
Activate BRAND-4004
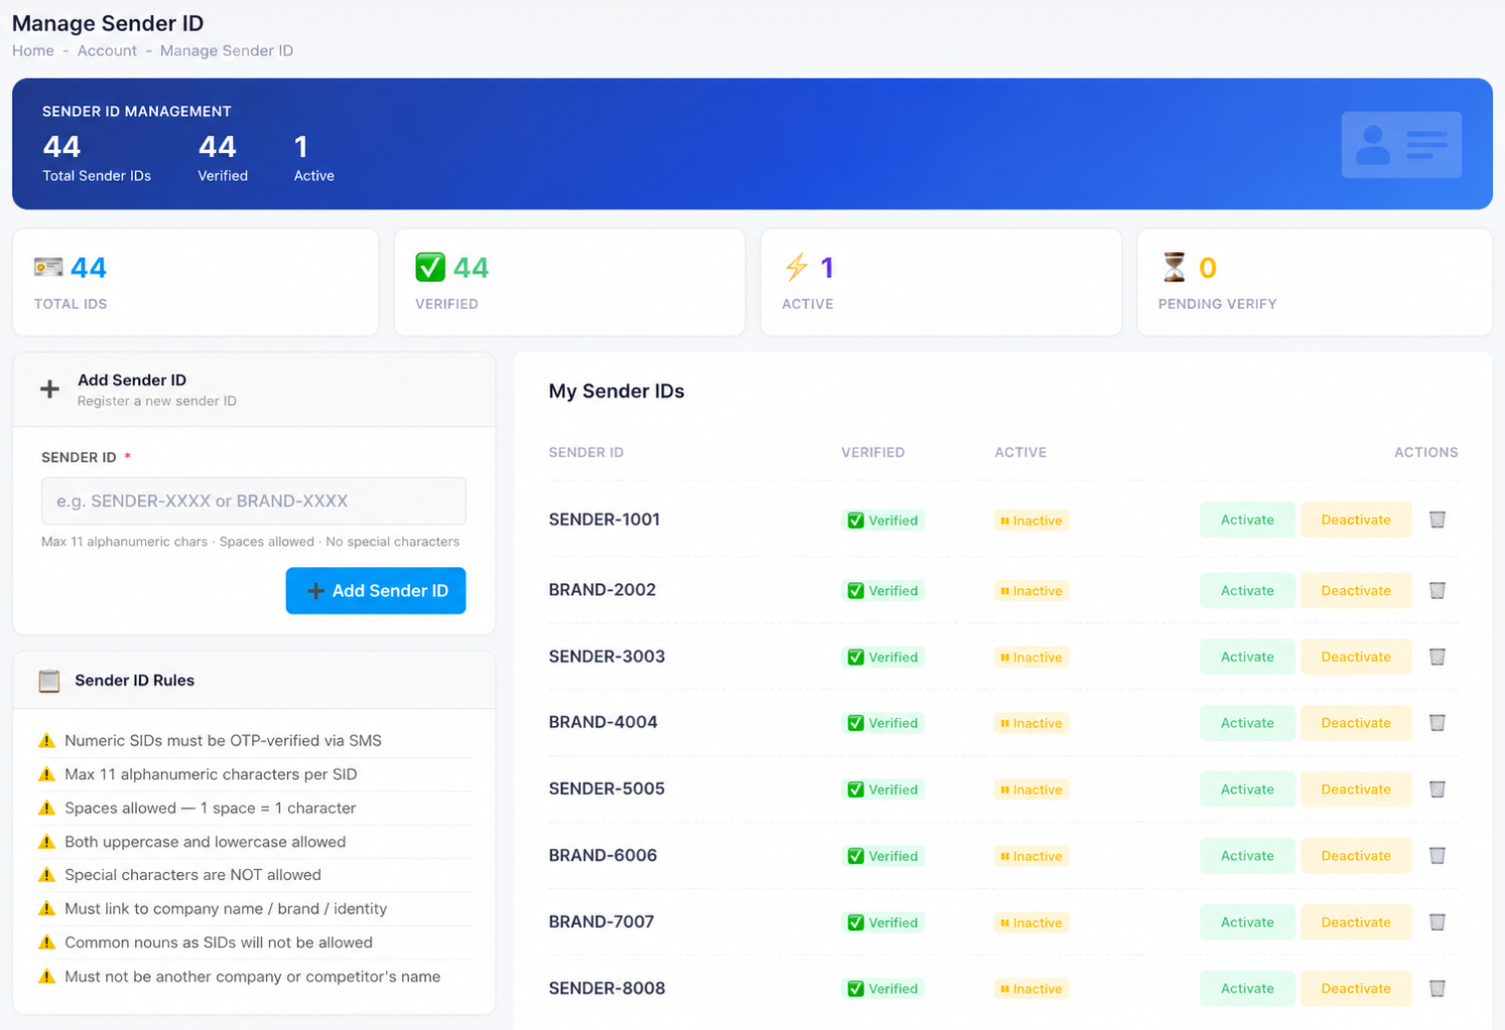(x=1247, y=723)
